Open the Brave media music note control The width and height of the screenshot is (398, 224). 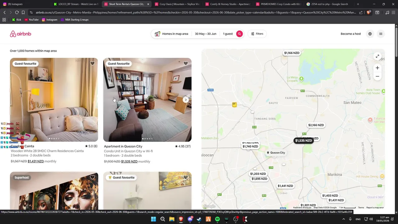click(387, 12)
